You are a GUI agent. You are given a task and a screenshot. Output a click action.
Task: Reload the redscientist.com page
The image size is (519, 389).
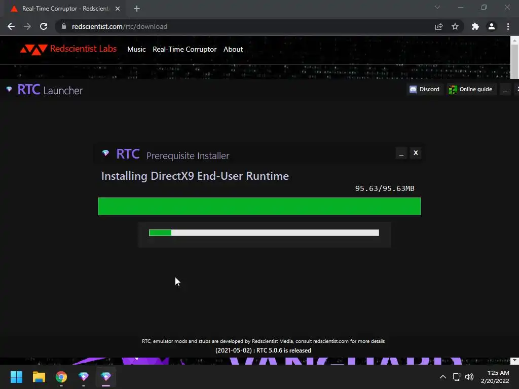pos(44,26)
